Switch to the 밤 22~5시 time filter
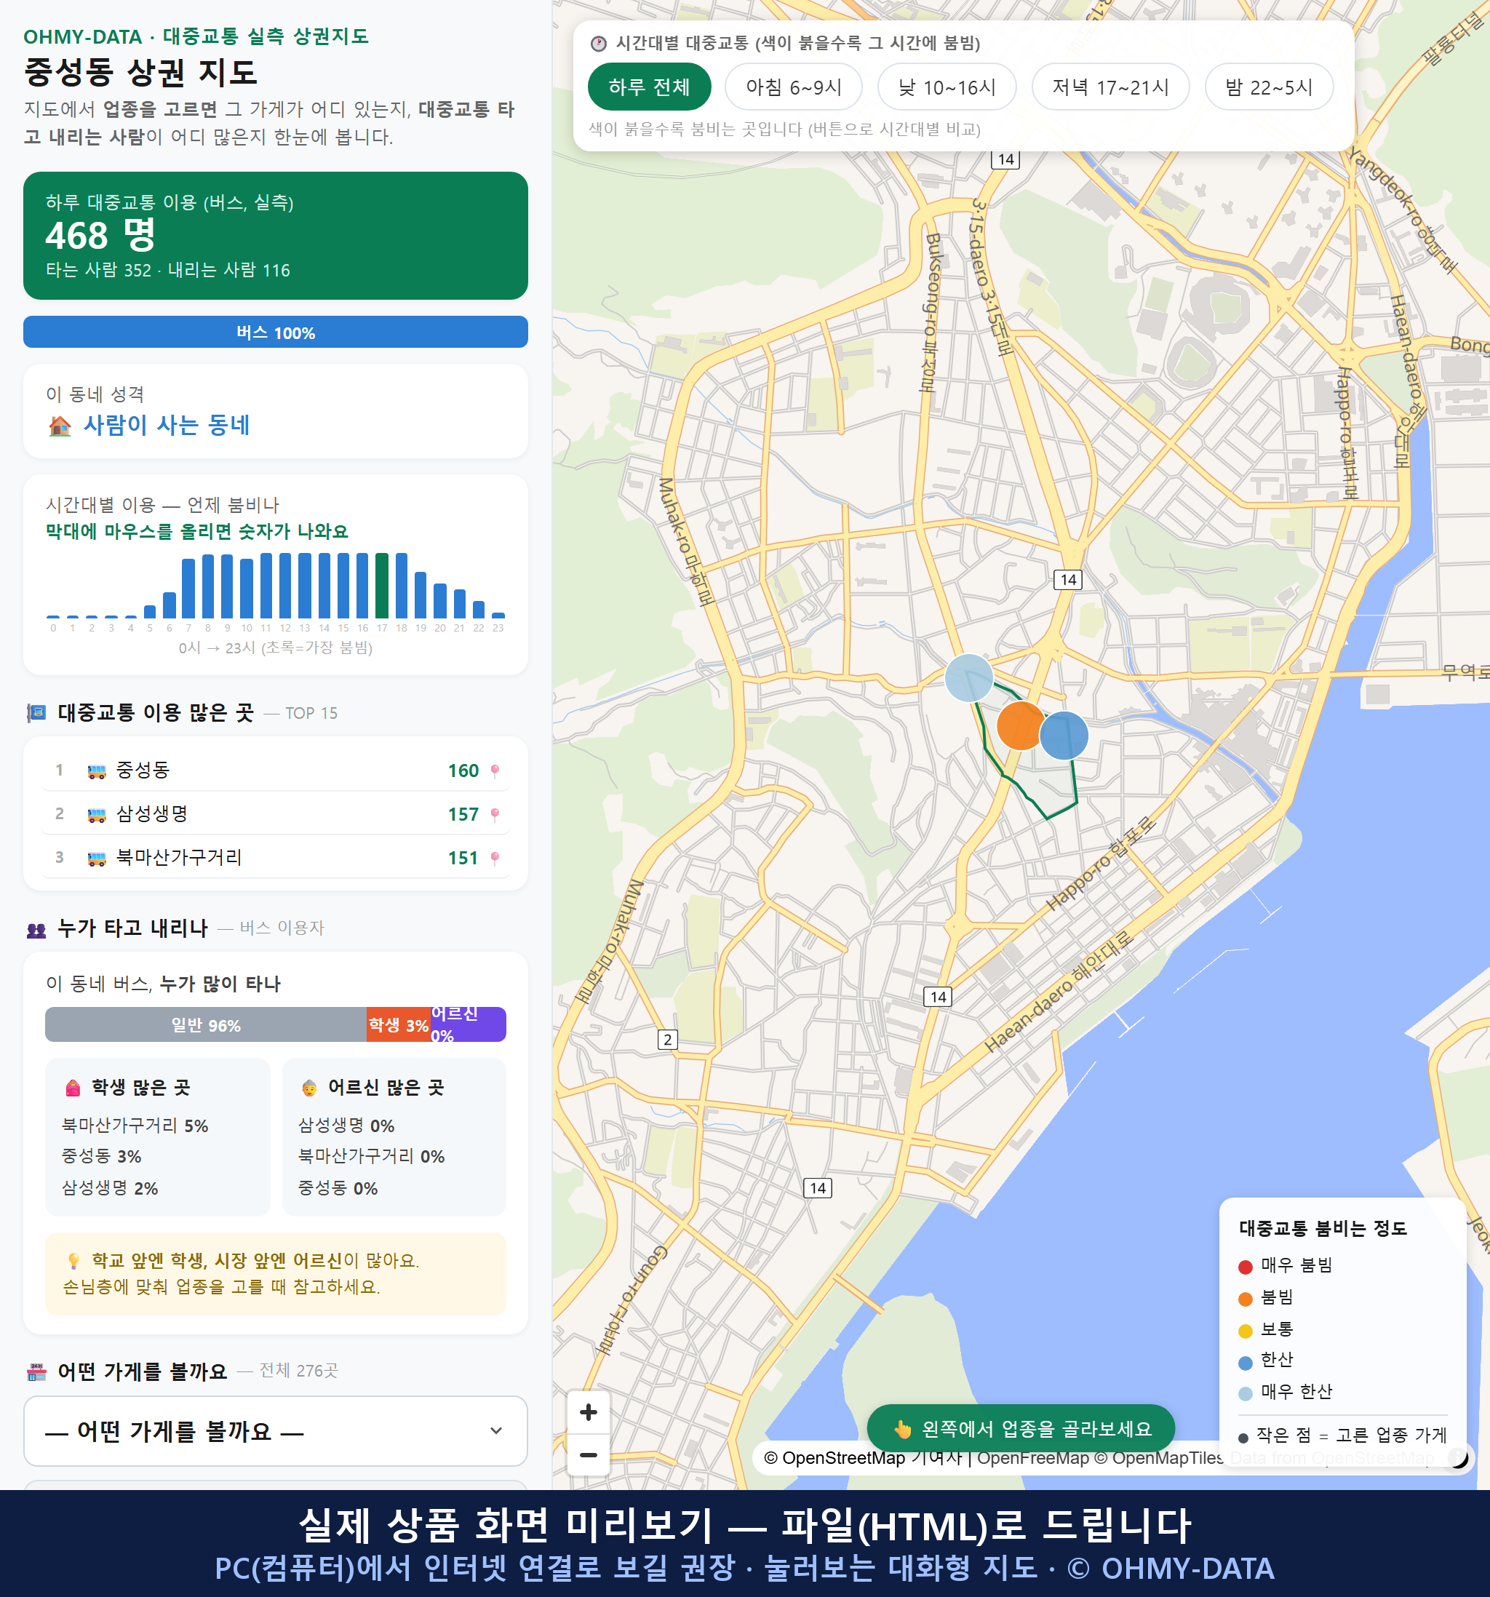Viewport: 1490px width, 1597px height. tap(1269, 87)
